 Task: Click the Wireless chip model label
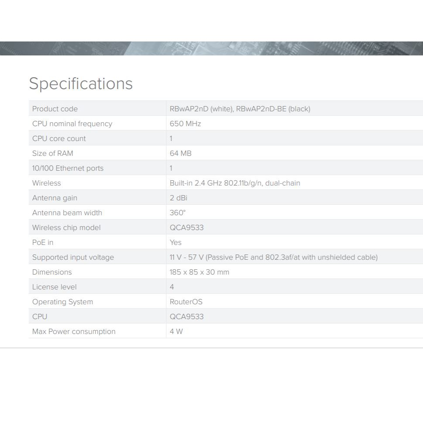pos(66,227)
